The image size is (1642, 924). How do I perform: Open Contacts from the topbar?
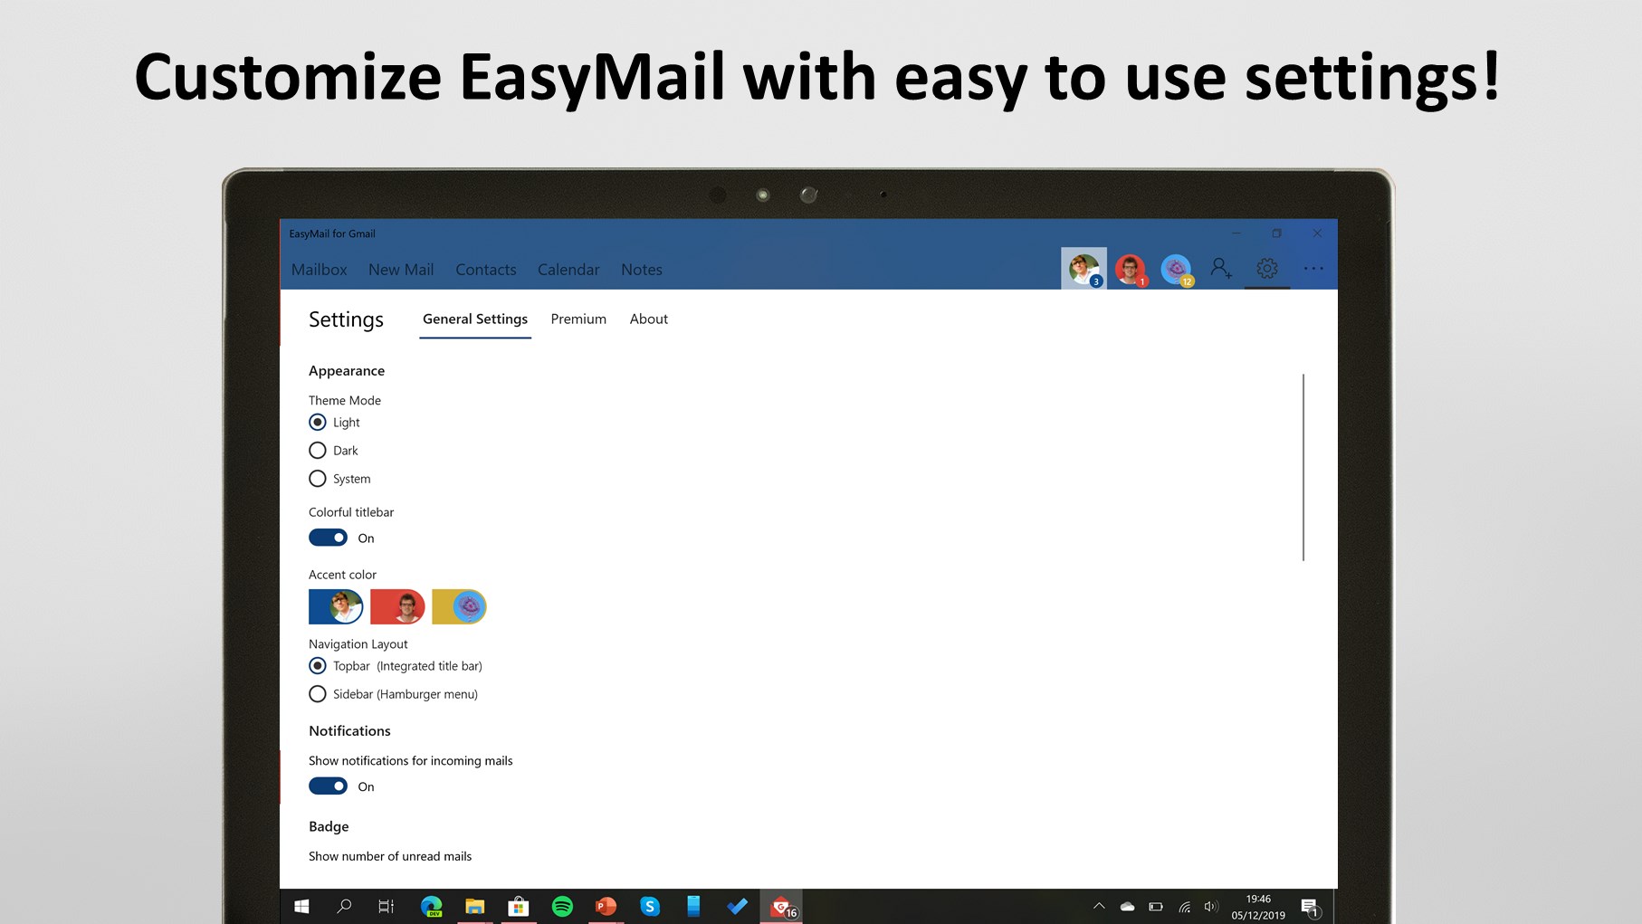tap(486, 270)
